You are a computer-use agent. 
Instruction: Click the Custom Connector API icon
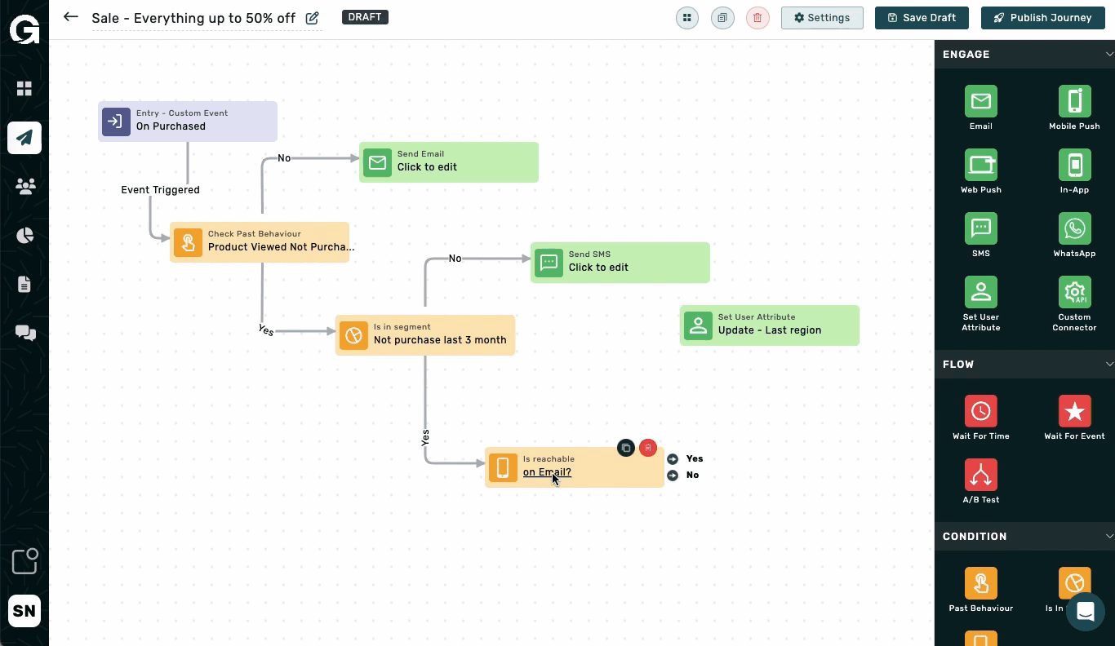point(1074,293)
